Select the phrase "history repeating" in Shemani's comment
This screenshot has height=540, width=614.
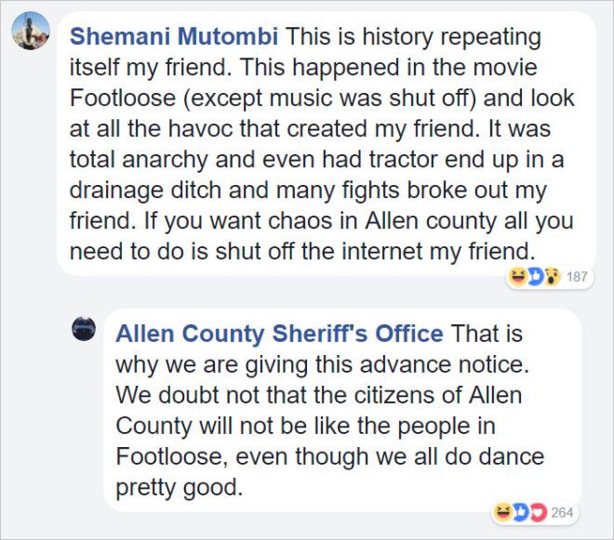click(x=452, y=36)
